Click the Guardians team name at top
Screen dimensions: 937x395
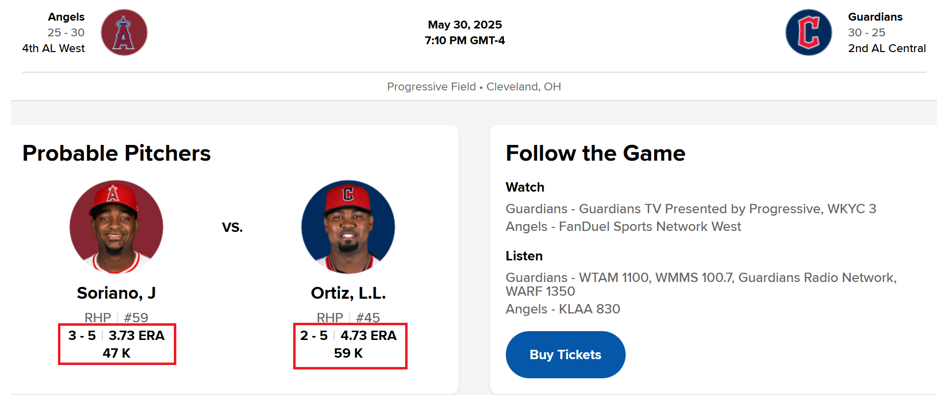875,17
